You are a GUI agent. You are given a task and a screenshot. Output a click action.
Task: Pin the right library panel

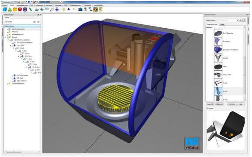[x=247, y=15]
